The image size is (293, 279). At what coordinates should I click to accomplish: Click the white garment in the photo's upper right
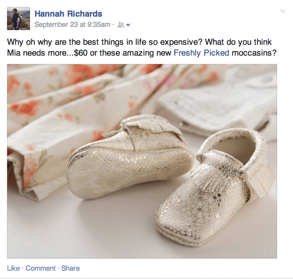[x=222, y=97]
